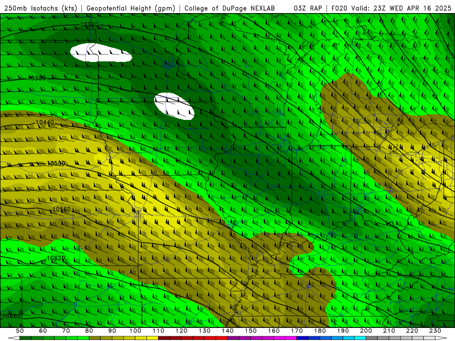455x341 pixels.
Task: Click the 10560 height contour label
Action: pos(61,209)
